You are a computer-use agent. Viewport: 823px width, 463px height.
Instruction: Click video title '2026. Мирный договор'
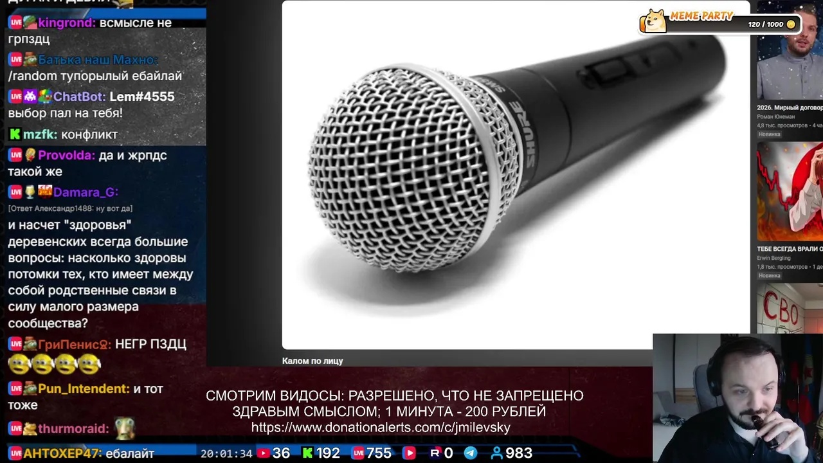point(790,107)
